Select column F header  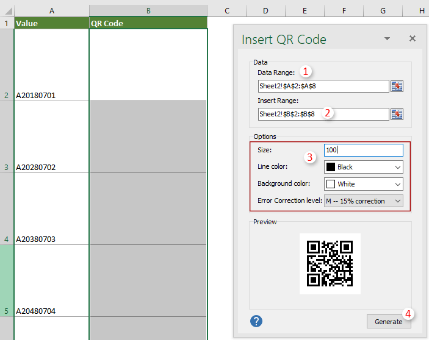tap(344, 11)
